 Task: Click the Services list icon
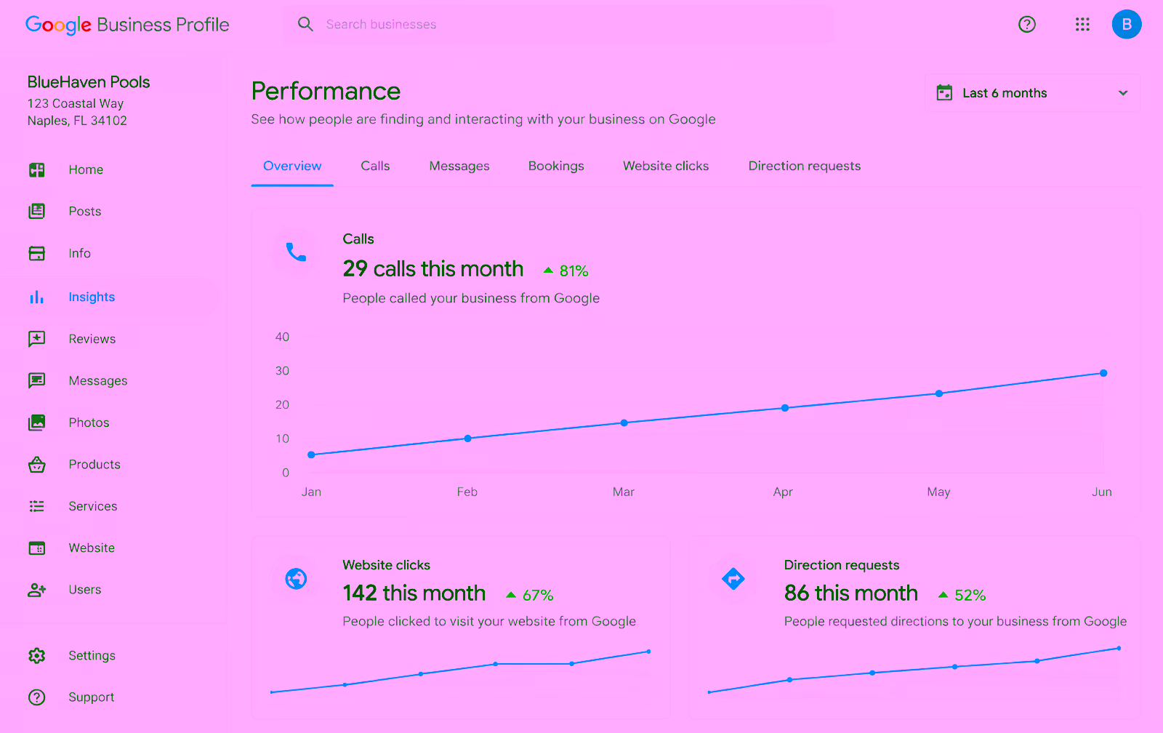37,506
